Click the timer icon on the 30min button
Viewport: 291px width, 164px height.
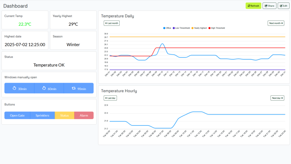pyautogui.click(x=14, y=88)
